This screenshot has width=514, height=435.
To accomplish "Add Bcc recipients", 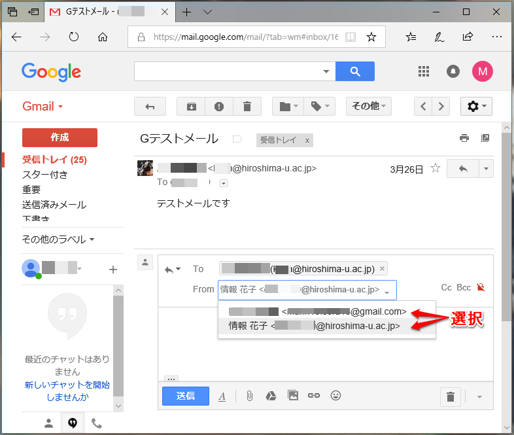I will point(464,287).
